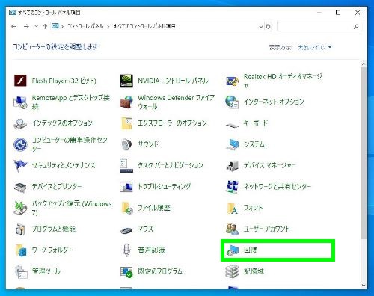This screenshot has width=374, height=296.
Task: Open the サウンド link text
Action: [x=148, y=144]
